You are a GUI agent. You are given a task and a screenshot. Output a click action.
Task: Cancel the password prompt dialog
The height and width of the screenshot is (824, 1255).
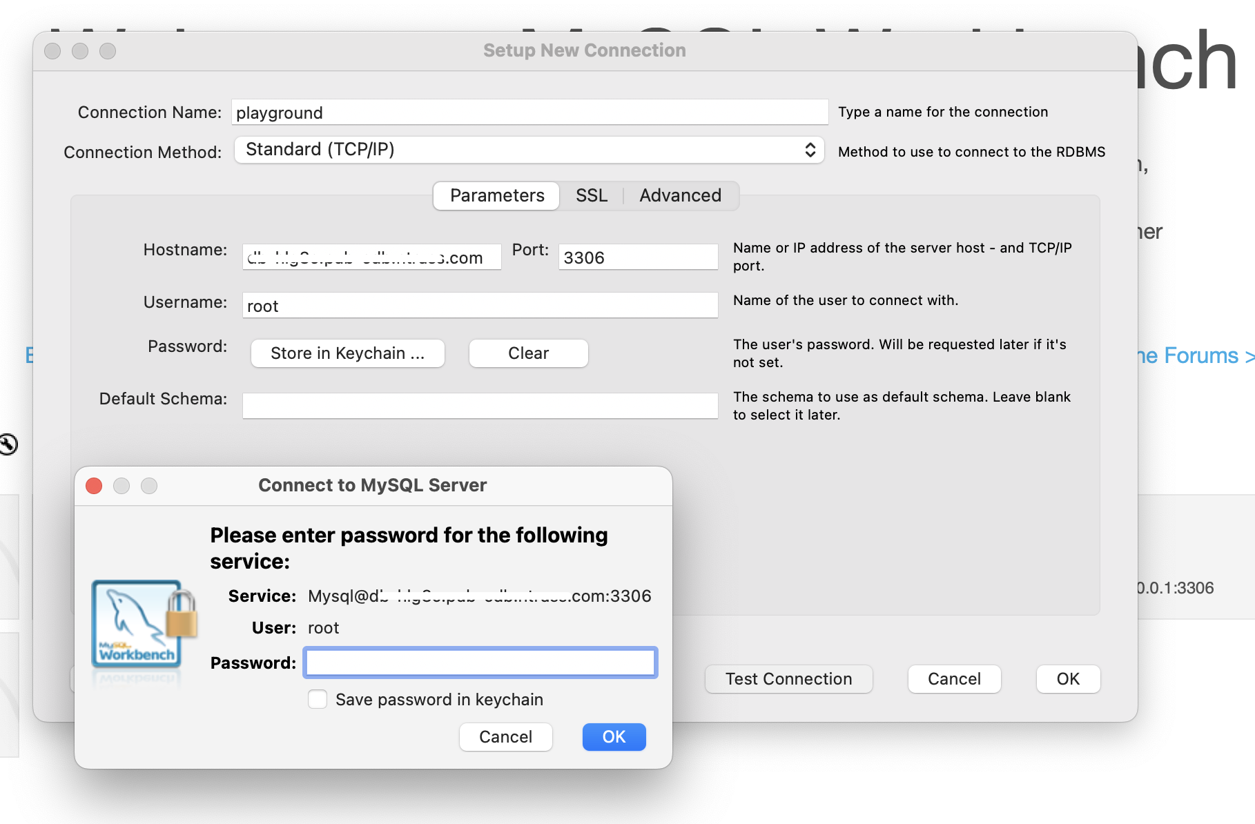[x=506, y=737]
